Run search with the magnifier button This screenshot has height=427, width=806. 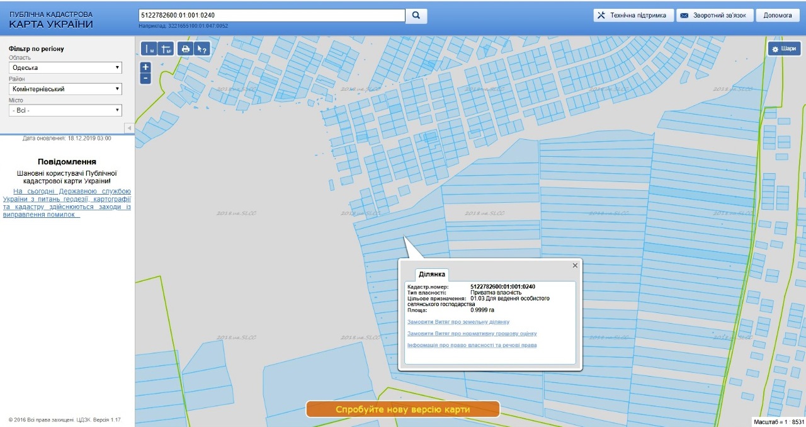pyautogui.click(x=416, y=16)
